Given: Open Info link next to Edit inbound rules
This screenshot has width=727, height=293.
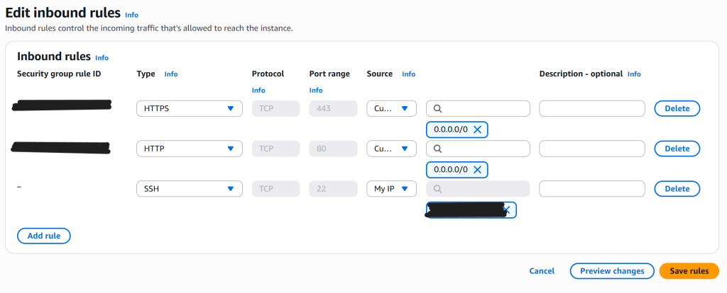Looking at the screenshot, I should [x=132, y=15].
